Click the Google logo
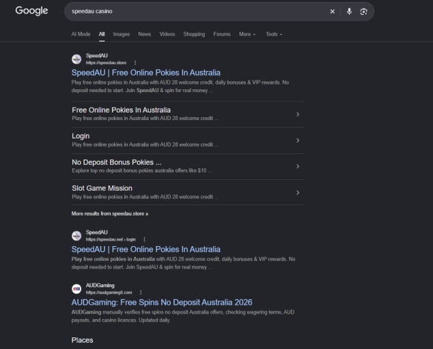 point(31,11)
